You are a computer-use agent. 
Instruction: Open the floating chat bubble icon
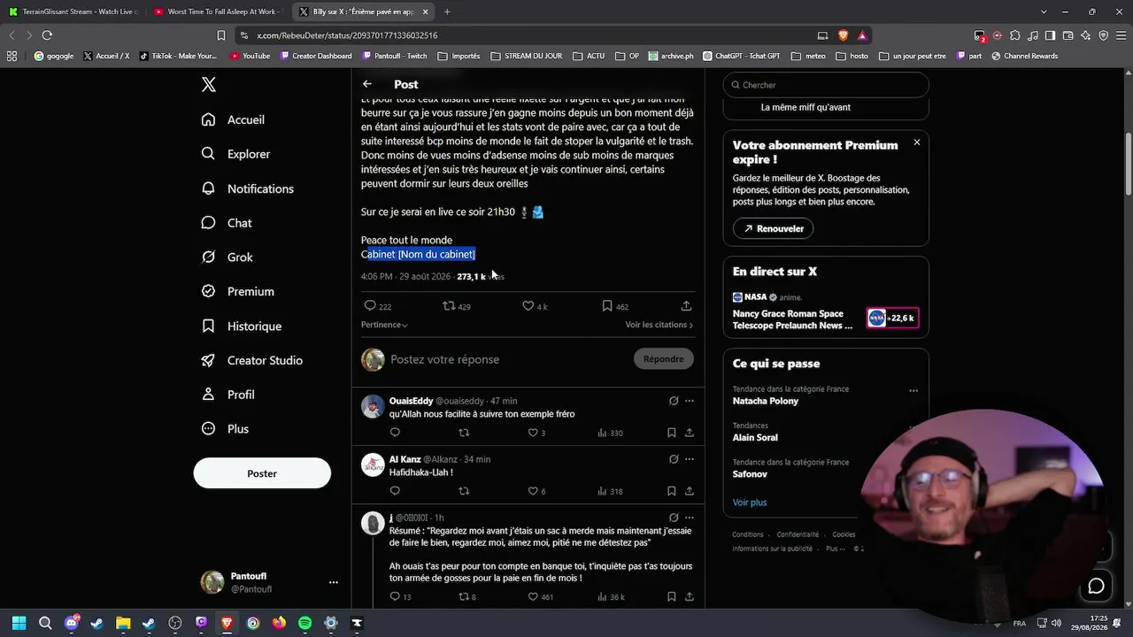(1096, 586)
